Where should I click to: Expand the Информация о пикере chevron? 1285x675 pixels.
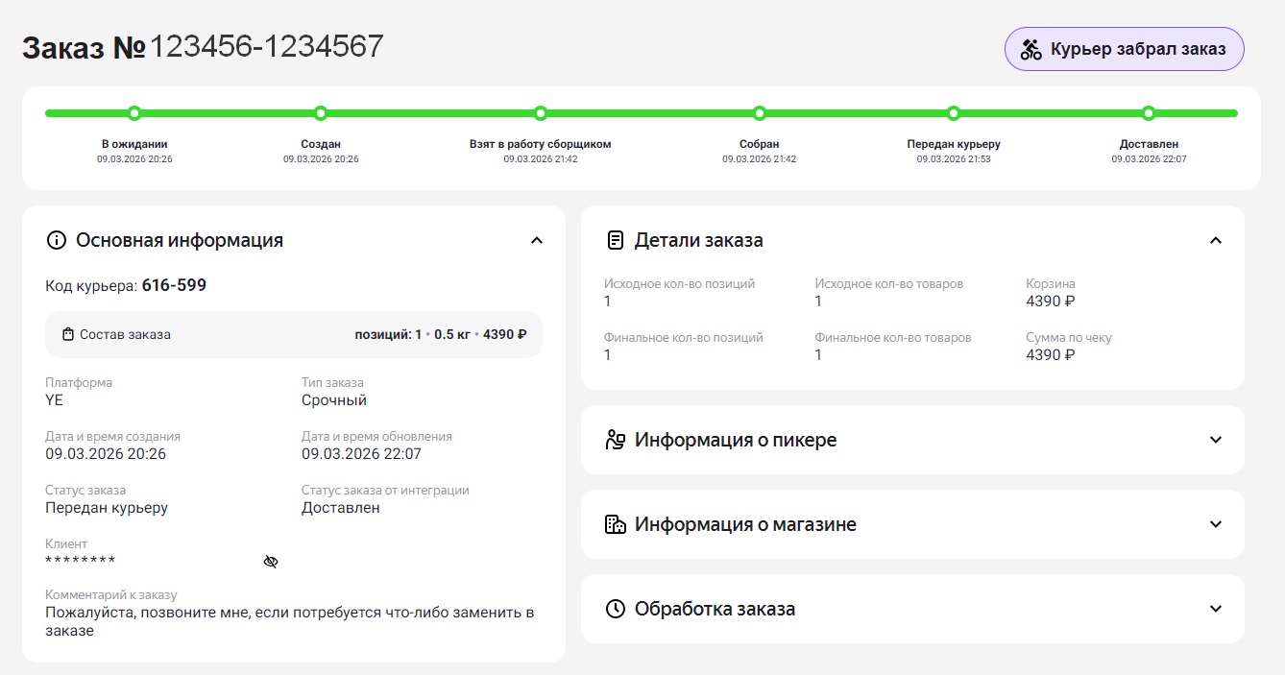(x=1216, y=440)
